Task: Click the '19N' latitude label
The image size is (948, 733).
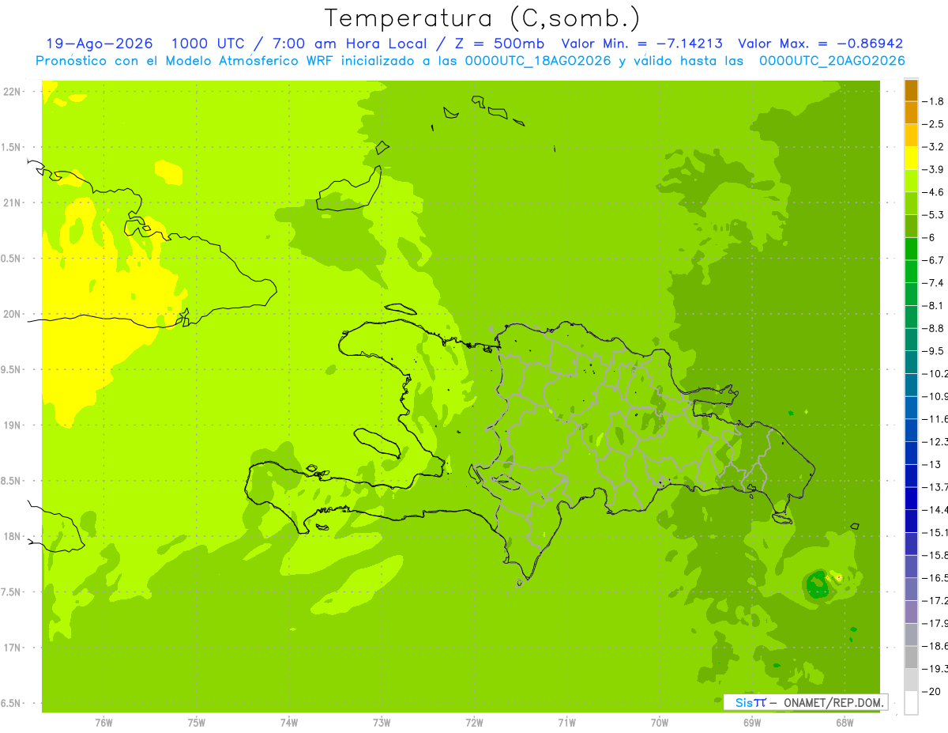Action: click(x=13, y=425)
